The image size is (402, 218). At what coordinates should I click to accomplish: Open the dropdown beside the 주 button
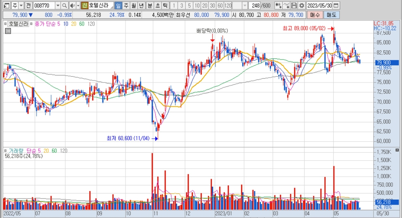coord(21,6)
